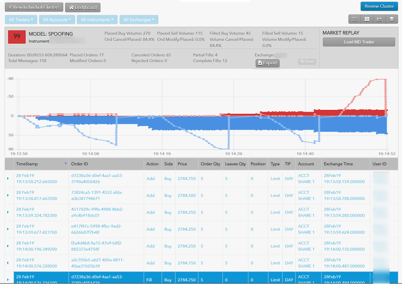Go to the Dashboard home
Viewport: 402px width, 285px height.
coord(82,7)
